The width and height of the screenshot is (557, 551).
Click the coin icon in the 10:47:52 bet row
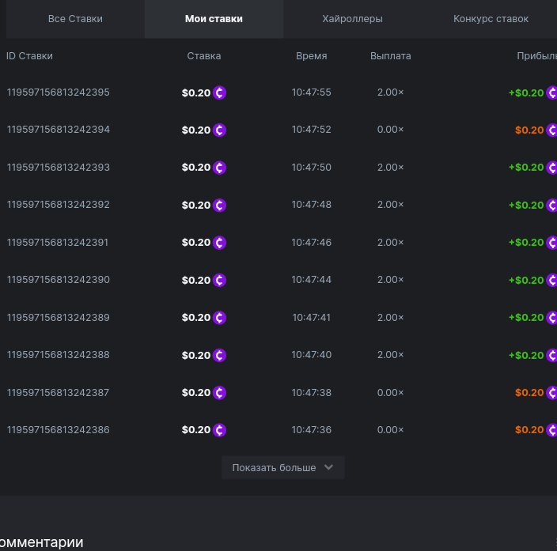pyautogui.click(x=220, y=130)
